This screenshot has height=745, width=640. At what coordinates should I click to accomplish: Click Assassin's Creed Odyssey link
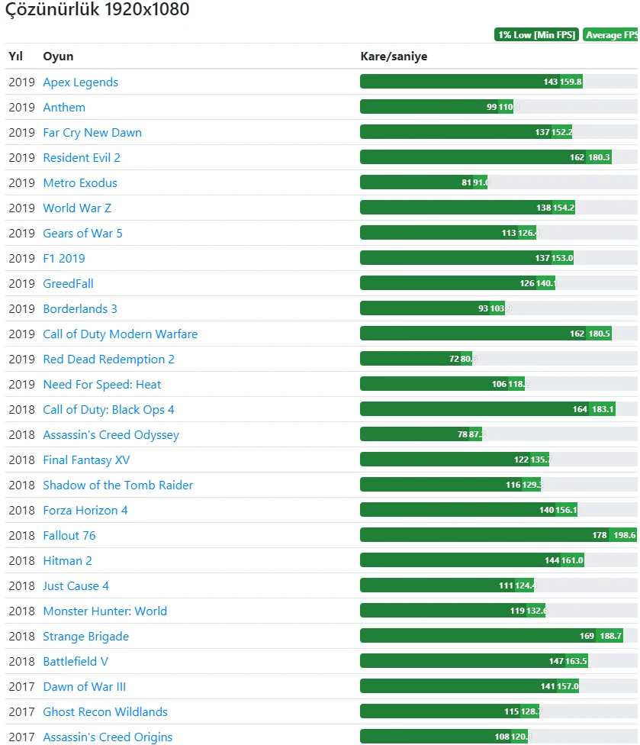111,435
